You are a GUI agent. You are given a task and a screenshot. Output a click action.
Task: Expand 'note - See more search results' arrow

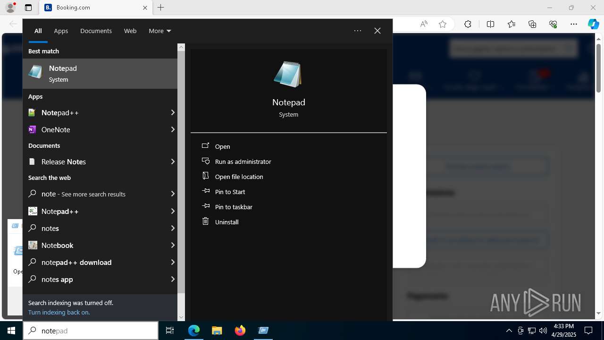[x=173, y=194]
